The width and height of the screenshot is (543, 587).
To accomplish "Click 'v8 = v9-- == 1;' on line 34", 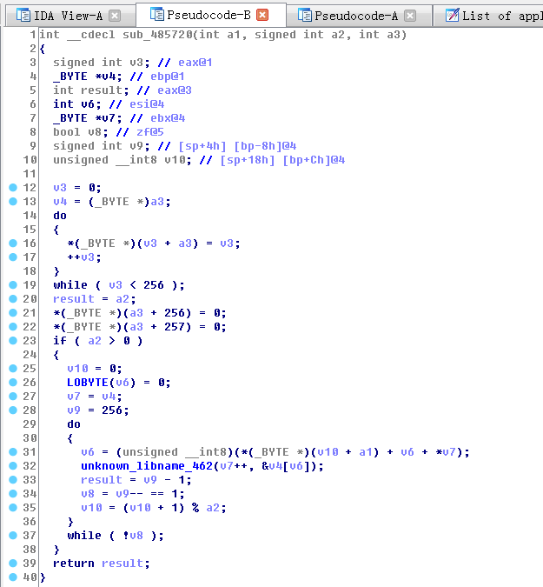I will click(133, 494).
